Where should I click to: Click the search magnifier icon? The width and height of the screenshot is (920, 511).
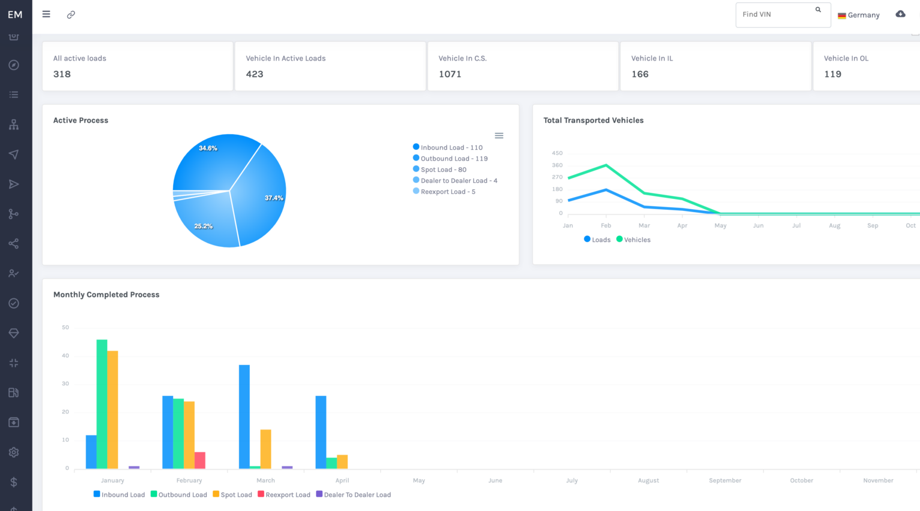[x=818, y=10]
